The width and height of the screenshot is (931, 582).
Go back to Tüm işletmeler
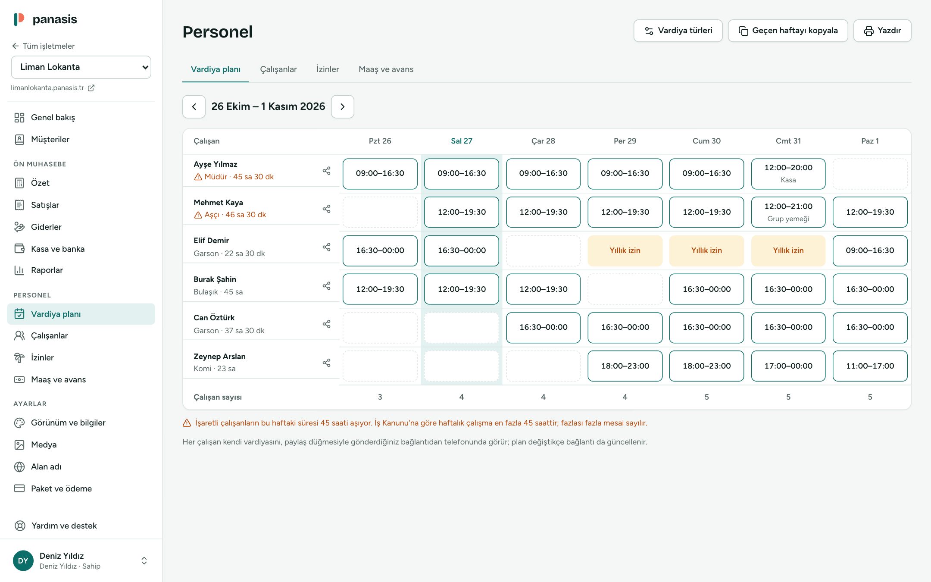tap(43, 46)
